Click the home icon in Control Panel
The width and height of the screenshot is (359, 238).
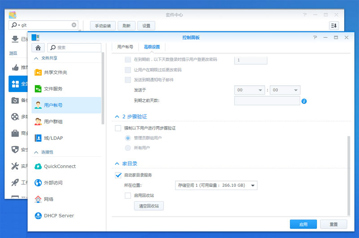pyautogui.click(x=38, y=47)
